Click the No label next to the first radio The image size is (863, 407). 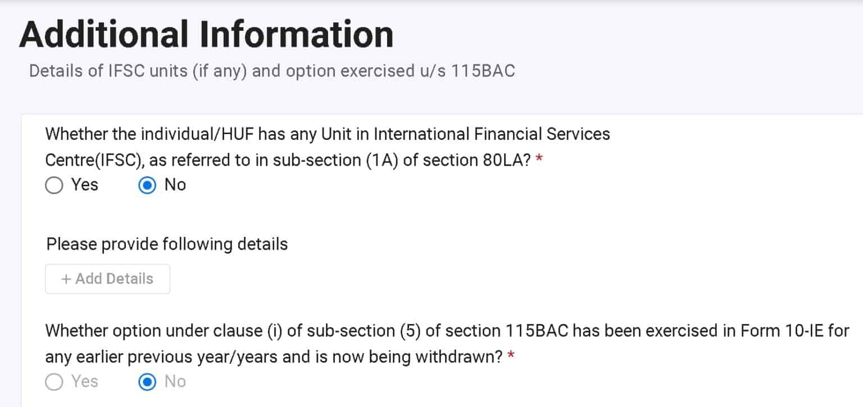pos(174,185)
